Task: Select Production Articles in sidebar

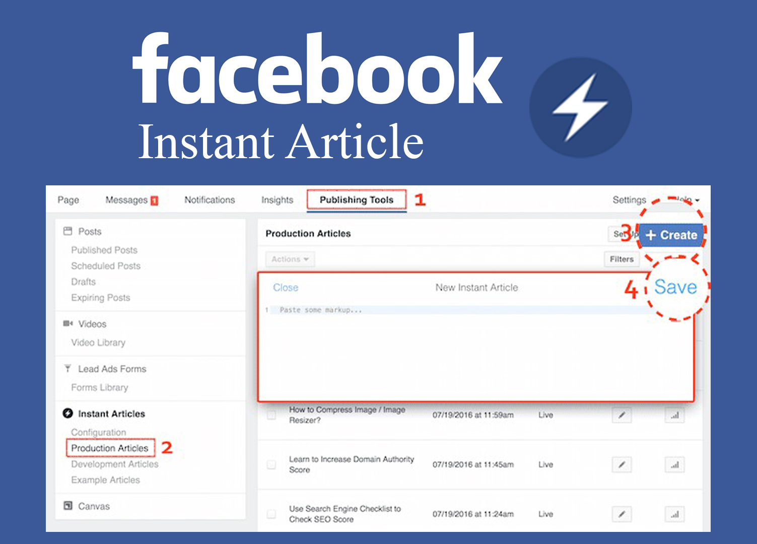Action: tap(110, 448)
